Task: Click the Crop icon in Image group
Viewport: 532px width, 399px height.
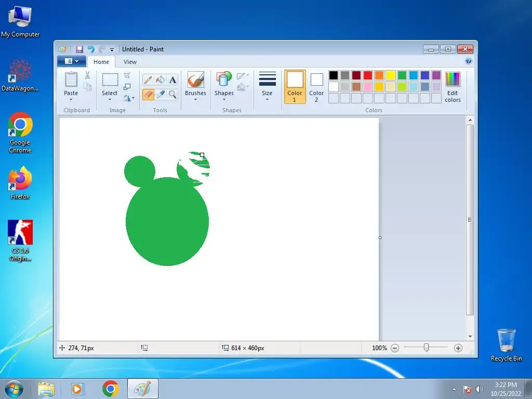Action: pos(127,75)
